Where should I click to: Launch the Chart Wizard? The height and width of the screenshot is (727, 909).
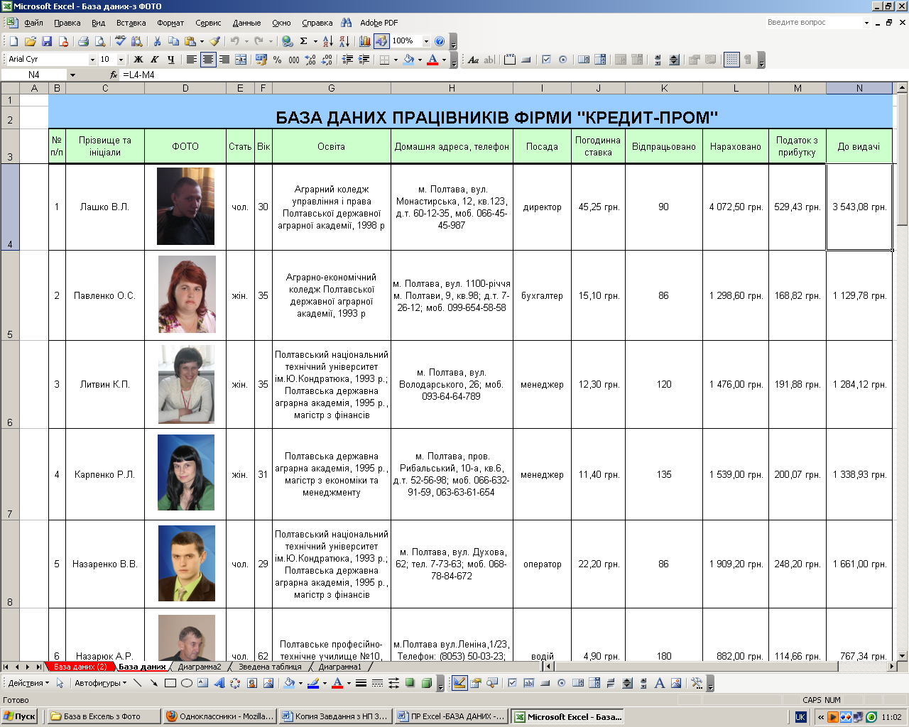click(x=364, y=41)
